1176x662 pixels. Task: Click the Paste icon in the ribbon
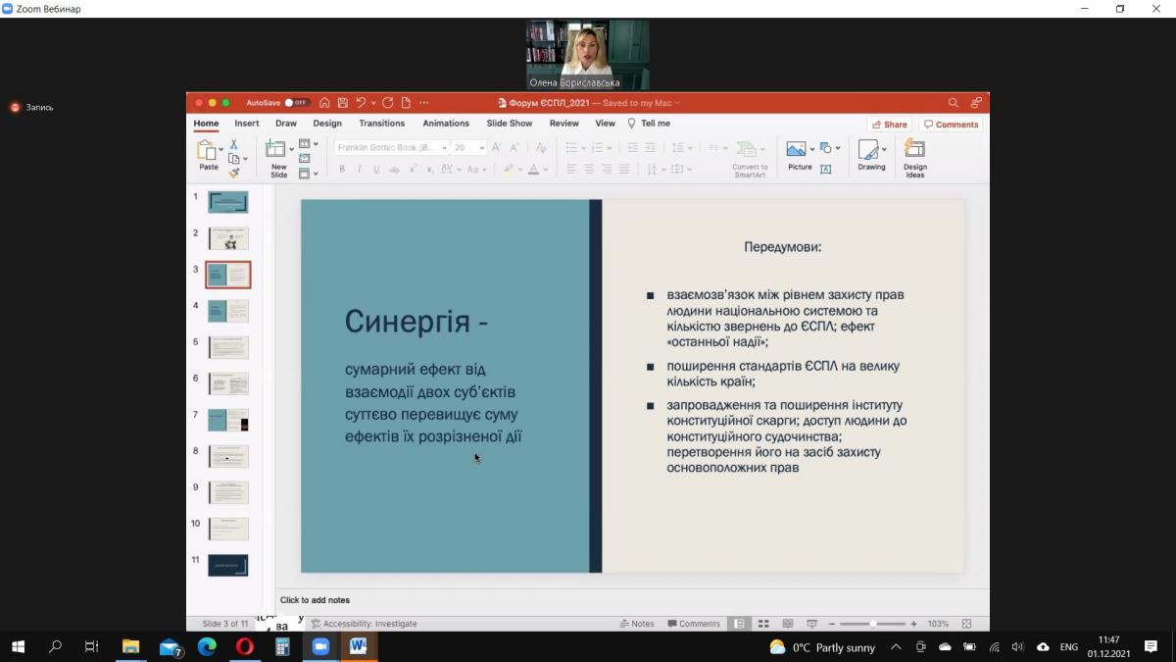[207, 150]
